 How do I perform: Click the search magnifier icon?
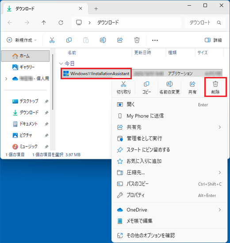coord(219,23)
